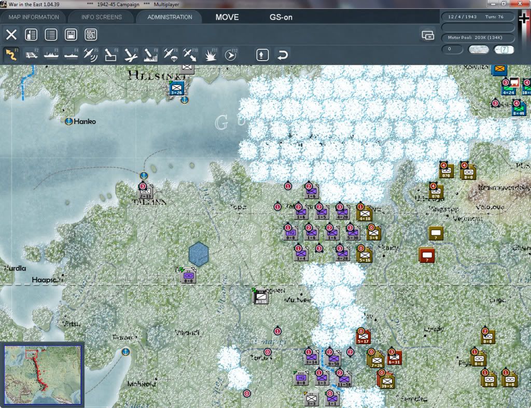The image size is (531, 408).
Task: Select the red unit marked with ?
Action: click(x=427, y=255)
